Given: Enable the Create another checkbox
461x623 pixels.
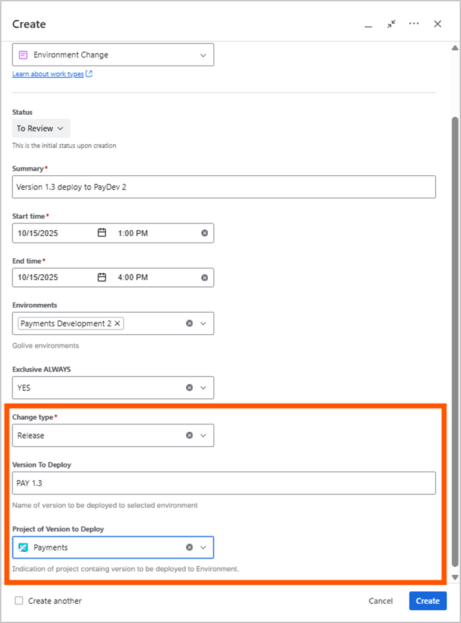Looking at the screenshot, I should 19,601.
